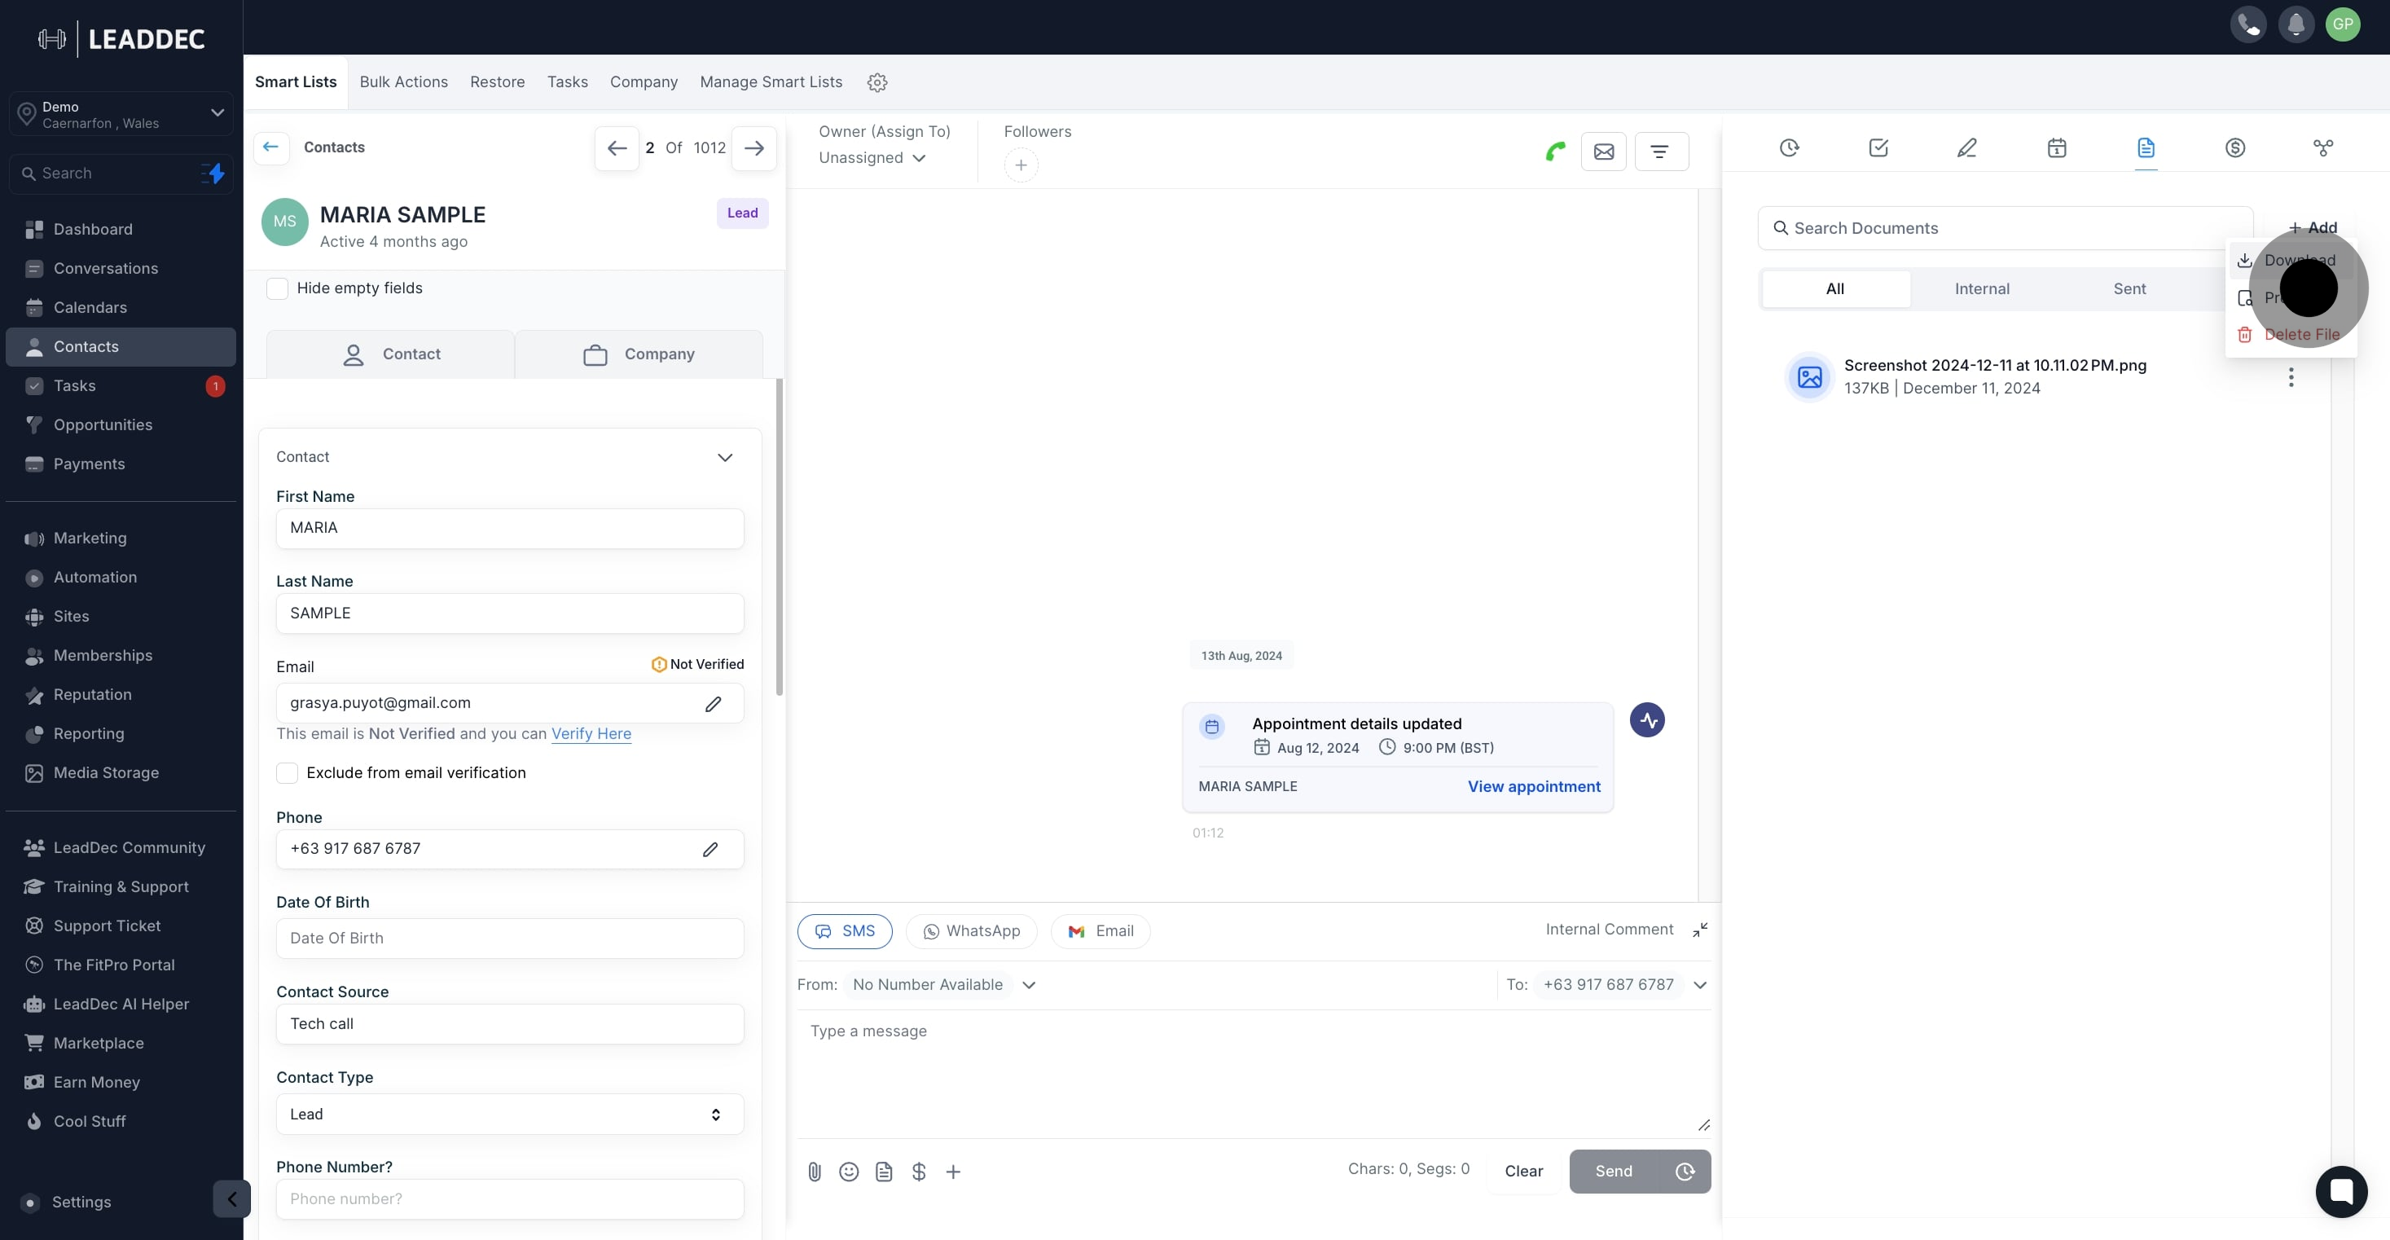Check Exclude from email verification

pyautogui.click(x=288, y=773)
